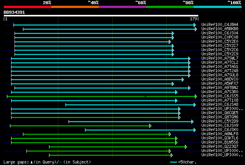Image resolution: width=245 pixels, height=165 pixels.
Task: Select the UniRef100_A7SWL7 label
Action: coord(220,58)
